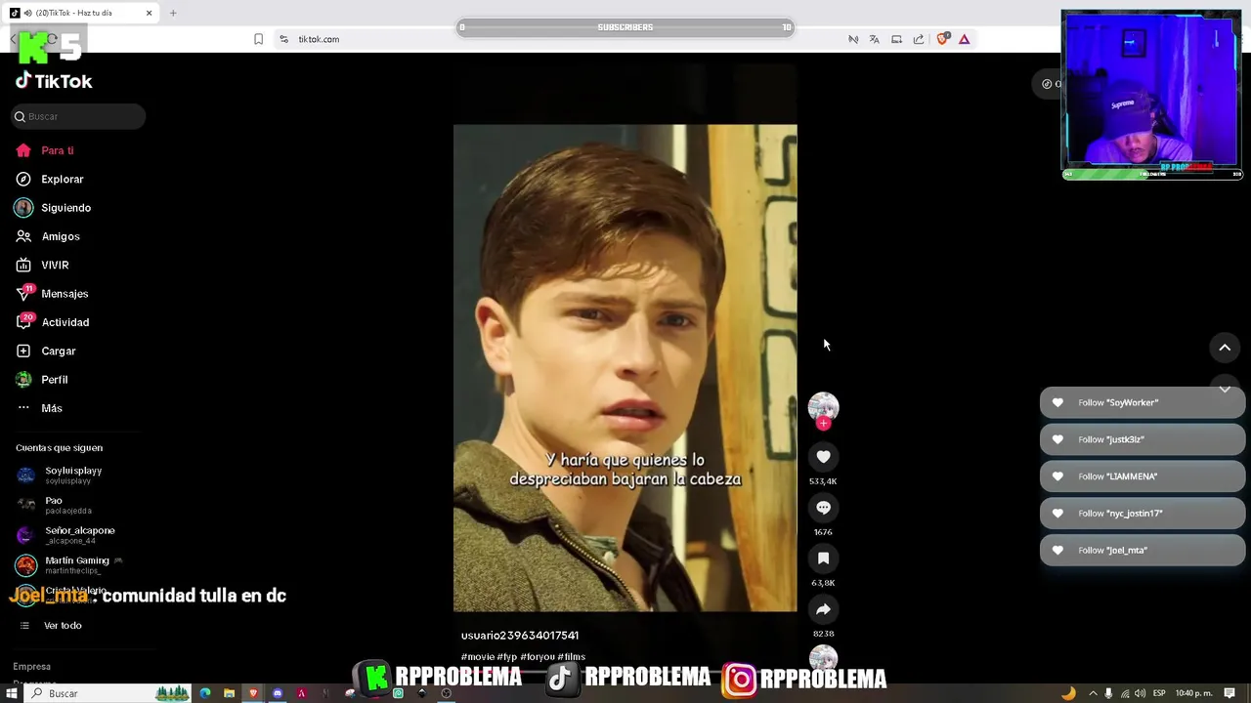Open the network tray icon
Screen dimensions: 1251x703
point(1124,693)
